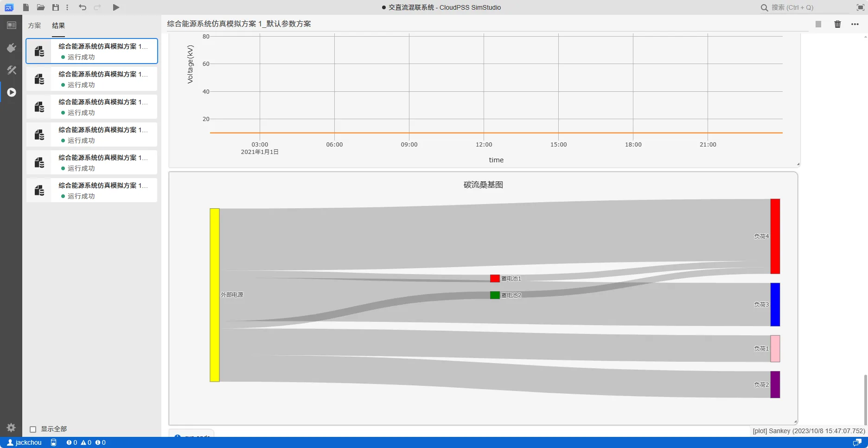Click the pink 负荷1 Sankey node
The width and height of the screenshot is (868, 448).
[x=775, y=349]
